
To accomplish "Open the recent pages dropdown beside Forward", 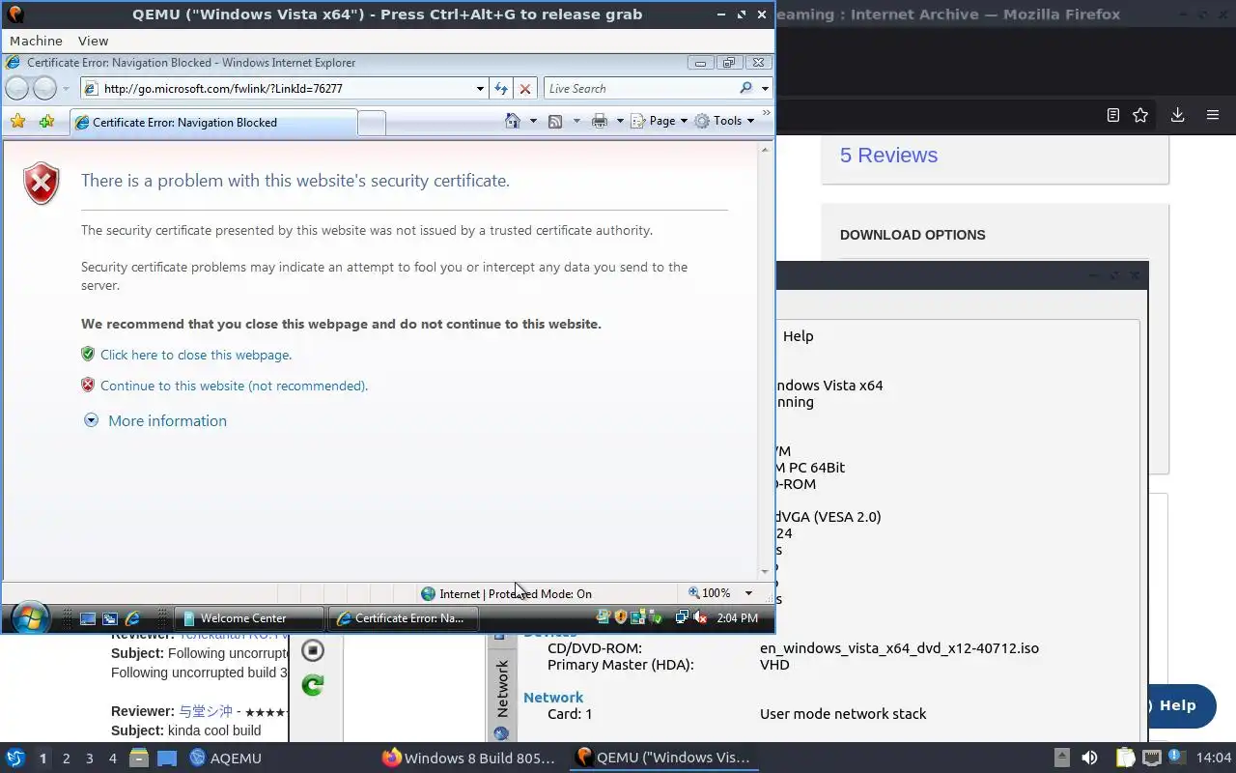I will (x=66, y=89).
